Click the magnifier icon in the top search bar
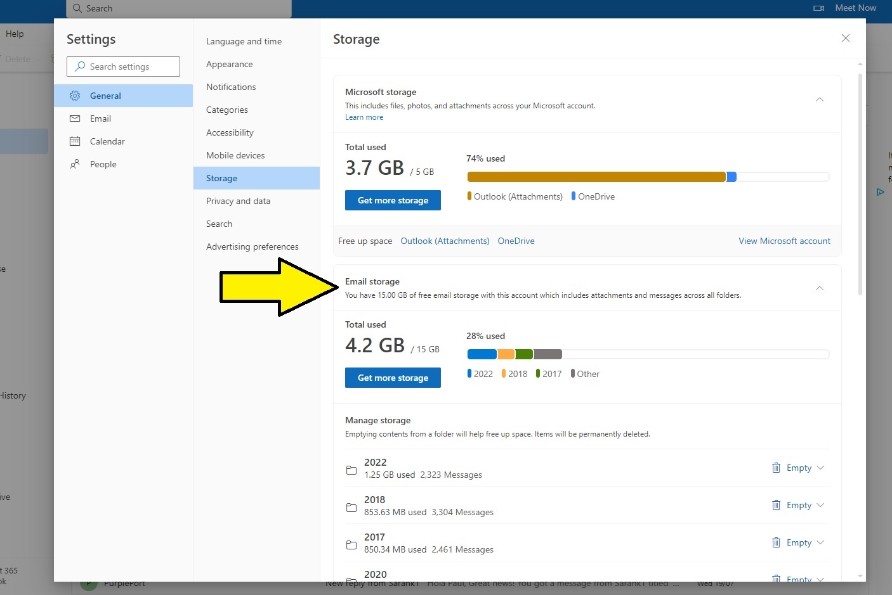Viewport: 892px width, 595px height. (77, 8)
